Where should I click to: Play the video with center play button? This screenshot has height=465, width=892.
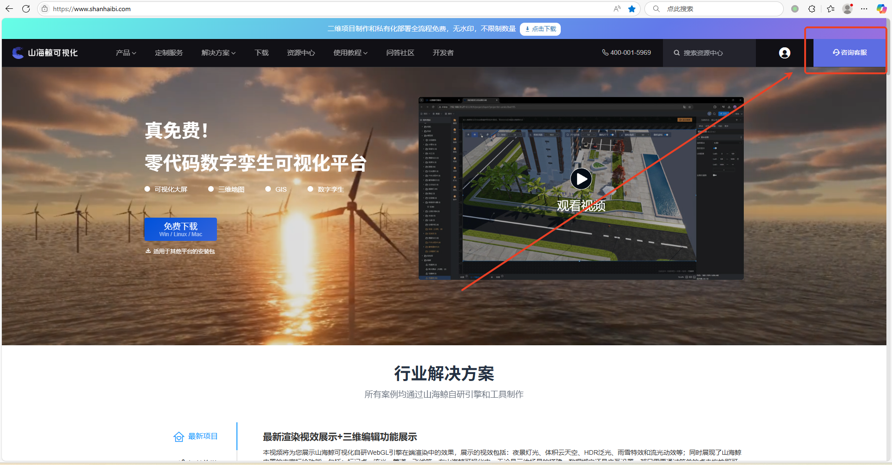(581, 179)
